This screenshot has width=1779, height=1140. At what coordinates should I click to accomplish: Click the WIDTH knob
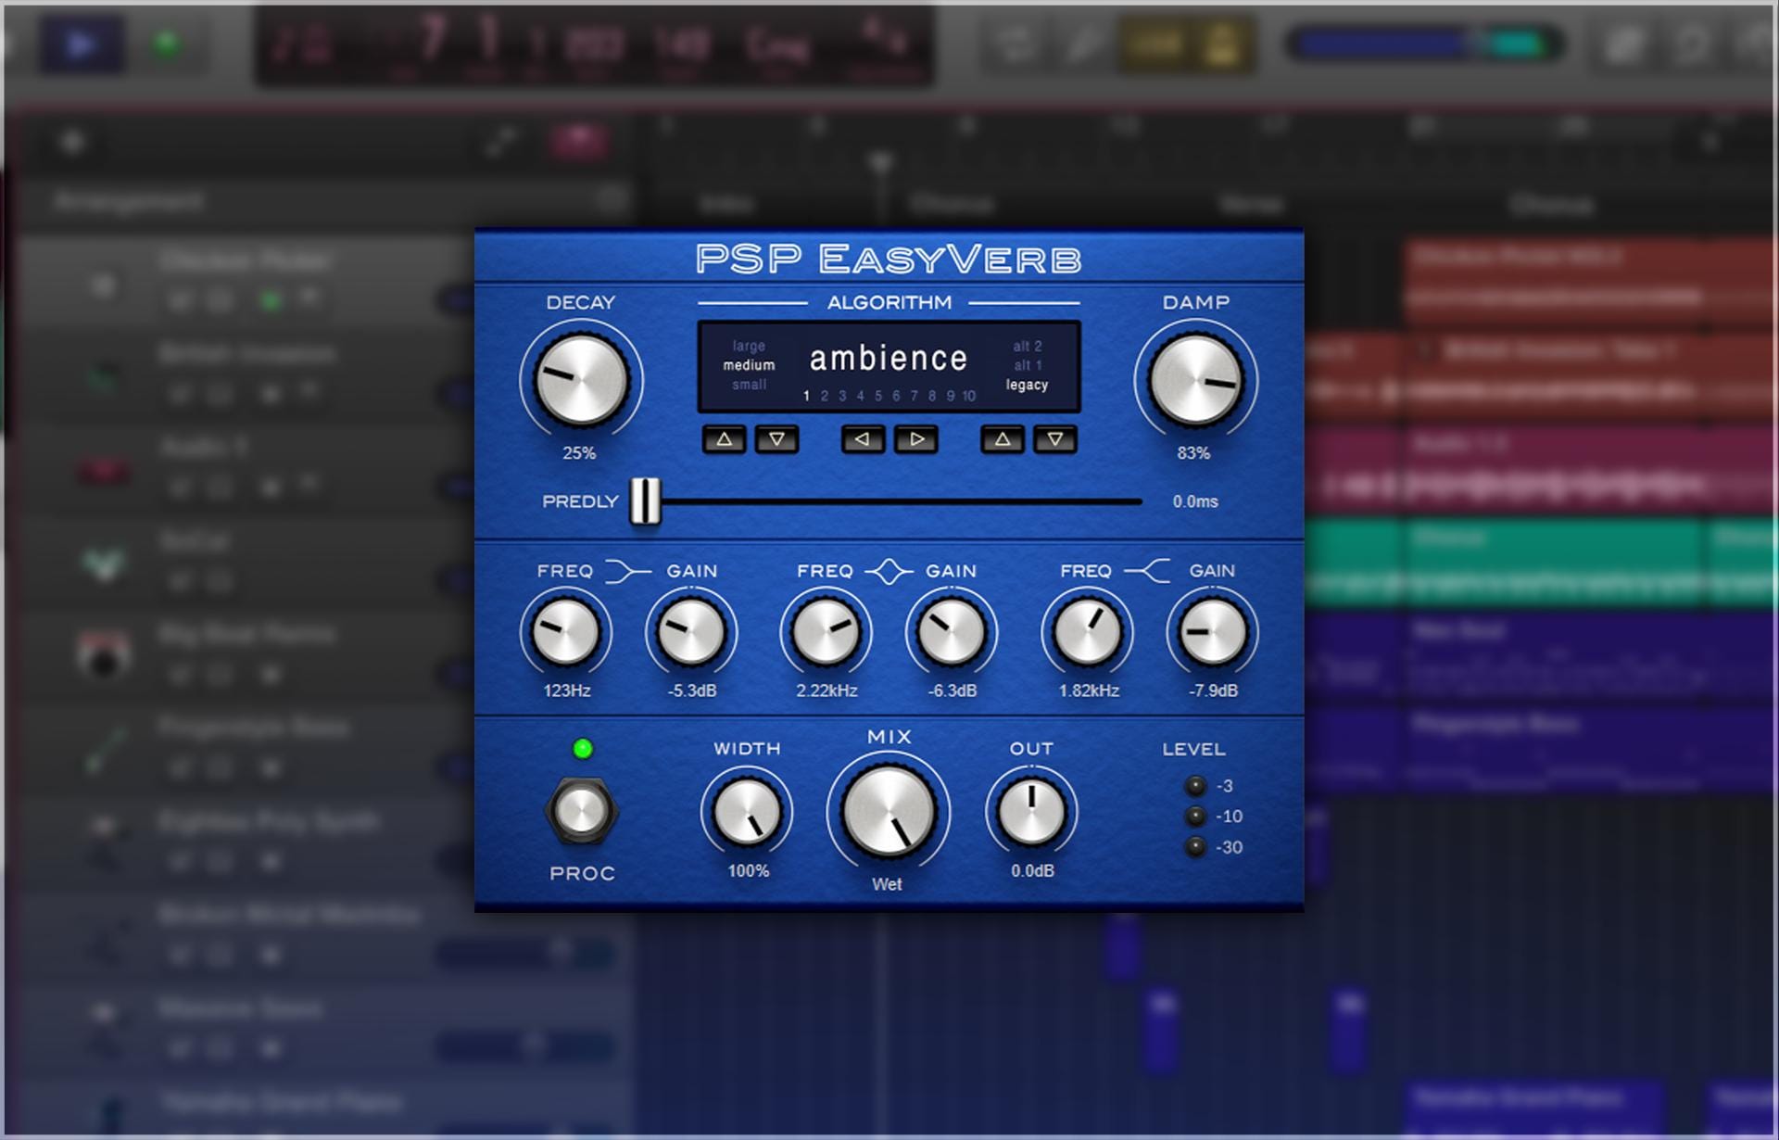coord(747,812)
